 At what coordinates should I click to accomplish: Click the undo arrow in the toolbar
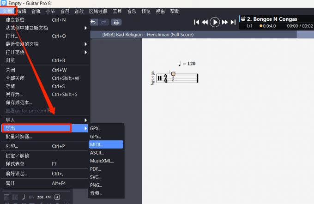pyautogui.click(x=94, y=22)
